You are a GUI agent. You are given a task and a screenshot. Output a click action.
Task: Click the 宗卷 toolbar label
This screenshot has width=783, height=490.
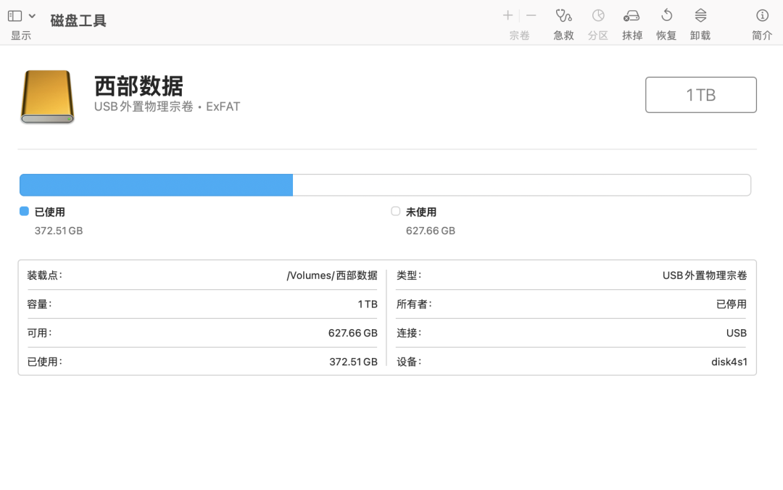pos(519,36)
